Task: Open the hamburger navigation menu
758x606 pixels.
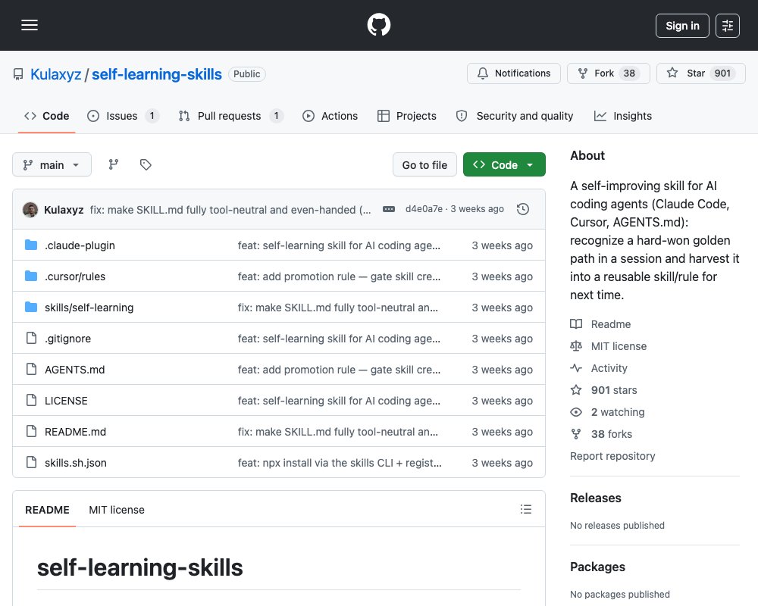Action: point(30,25)
